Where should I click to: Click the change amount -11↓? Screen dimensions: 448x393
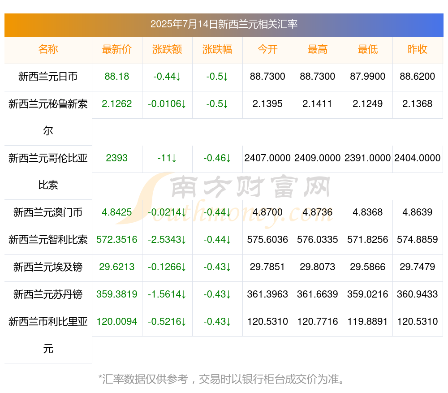click(x=167, y=158)
